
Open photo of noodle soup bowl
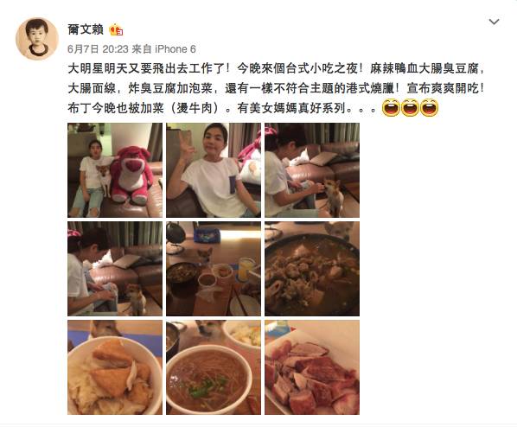click(214, 367)
